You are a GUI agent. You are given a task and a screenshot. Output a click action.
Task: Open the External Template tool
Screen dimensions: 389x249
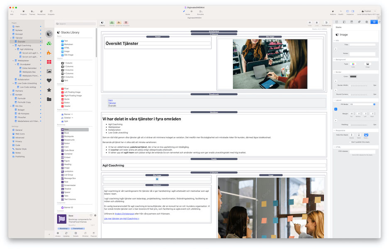[x=118, y=23]
